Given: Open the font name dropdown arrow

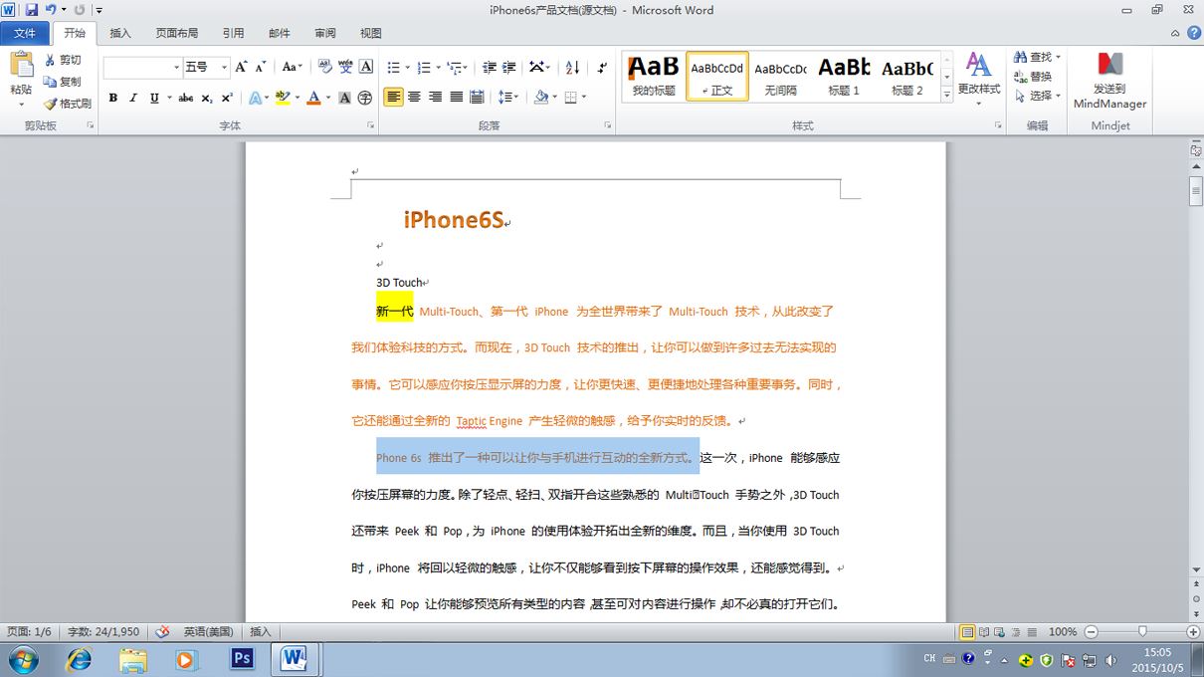Looking at the screenshot, I should tap(176, 68).
